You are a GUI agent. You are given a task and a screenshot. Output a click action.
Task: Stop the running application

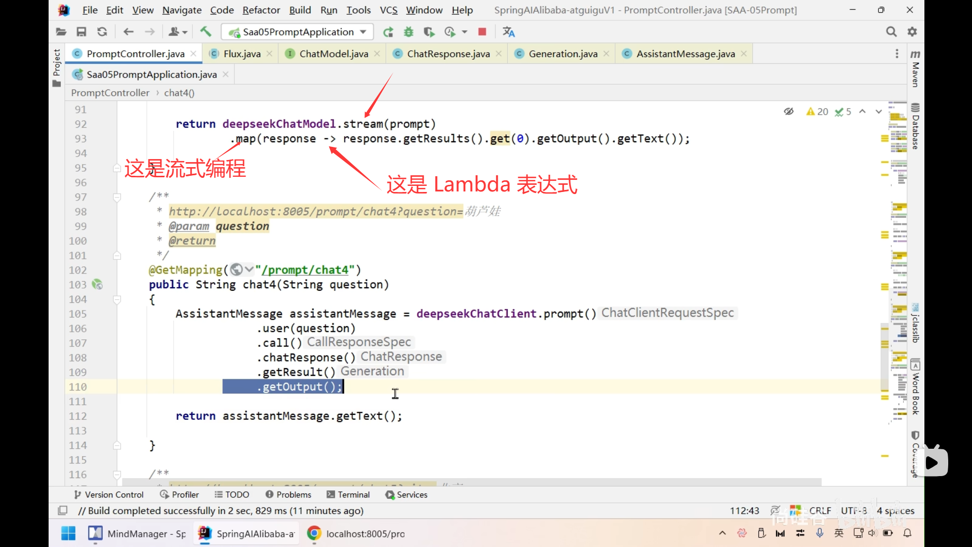482,32
